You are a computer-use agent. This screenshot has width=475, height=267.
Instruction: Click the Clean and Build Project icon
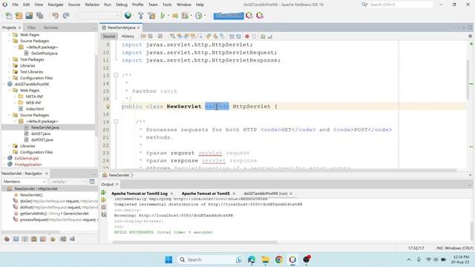click(151, 16)
